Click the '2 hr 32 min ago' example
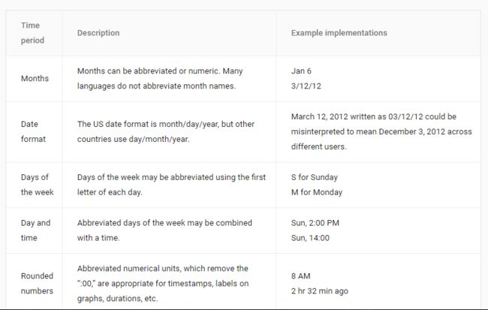 [x=320, y=291]
